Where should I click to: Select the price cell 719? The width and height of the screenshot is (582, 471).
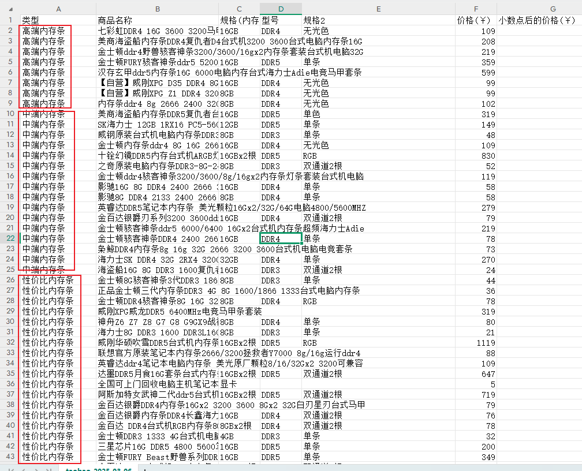coord(476,395)
